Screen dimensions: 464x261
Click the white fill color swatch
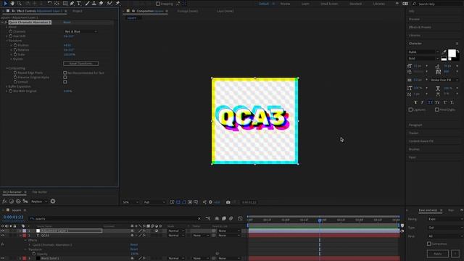point(452,53)
